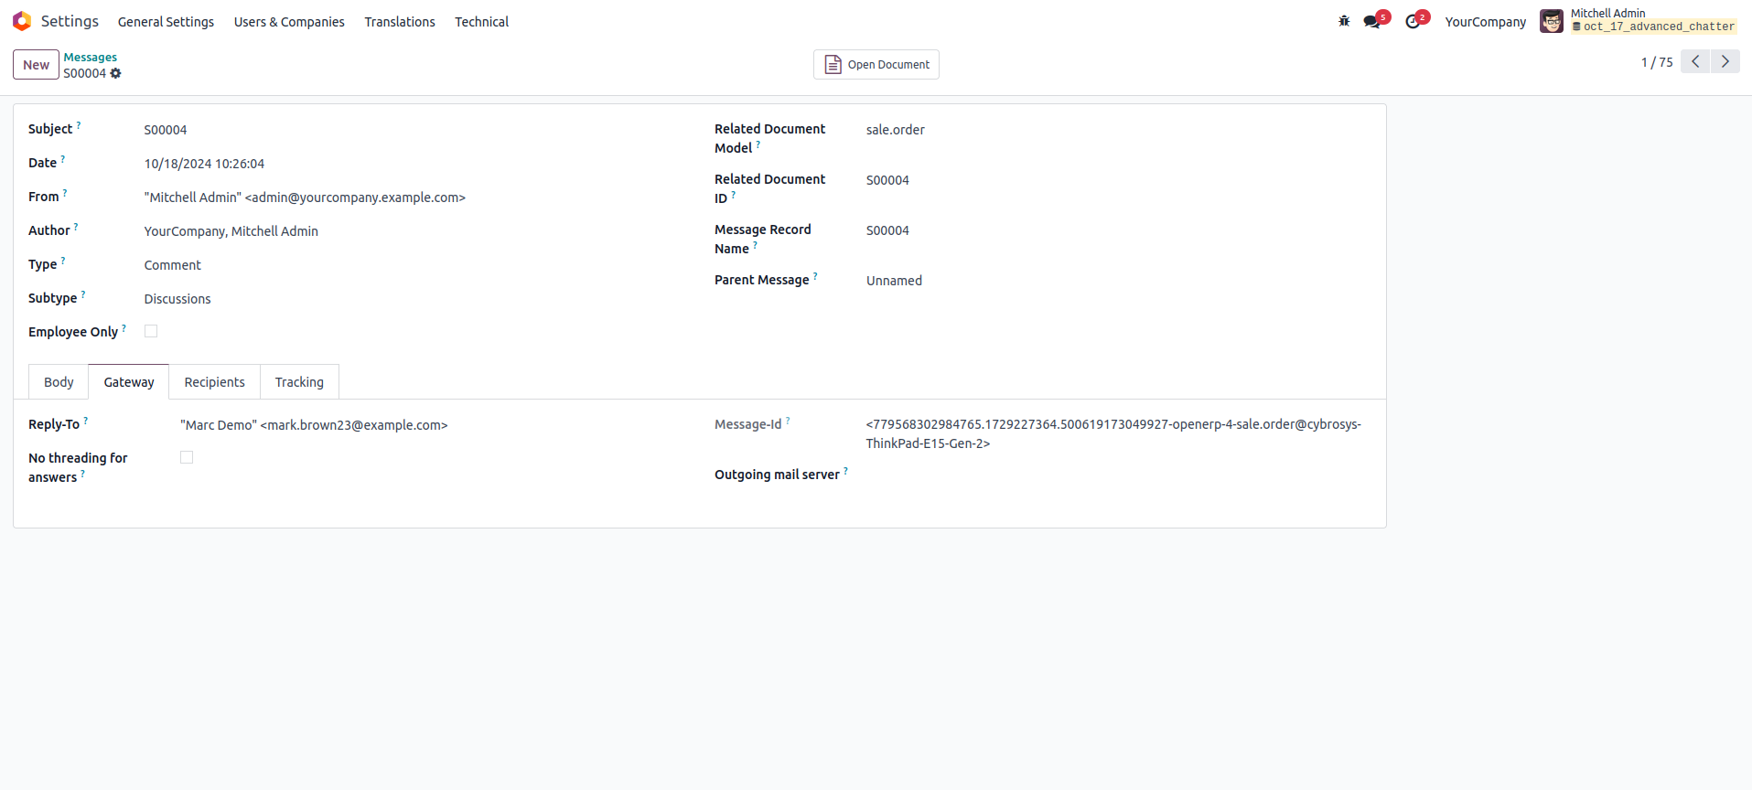
Task: Switch to the Recipients tab
Action: (214, 382)
